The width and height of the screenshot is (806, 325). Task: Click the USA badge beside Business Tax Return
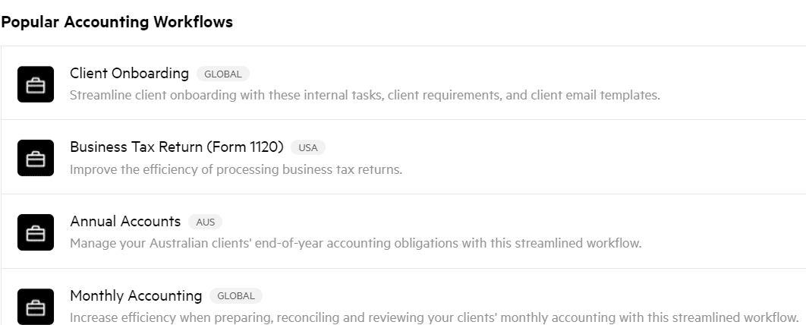pos(308,147)
